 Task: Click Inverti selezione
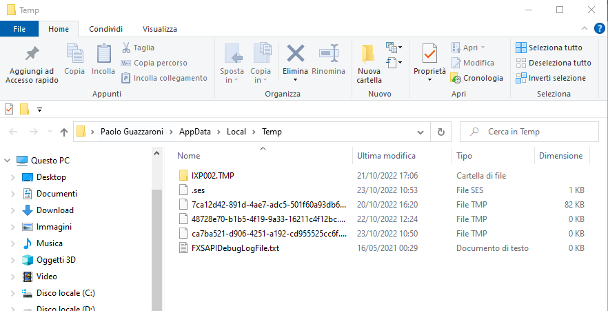[x=551, y=78]
